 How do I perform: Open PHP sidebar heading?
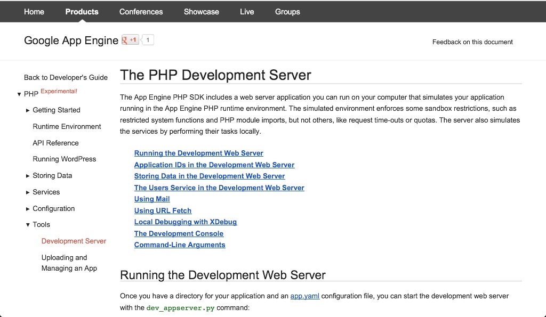[31, 94]
